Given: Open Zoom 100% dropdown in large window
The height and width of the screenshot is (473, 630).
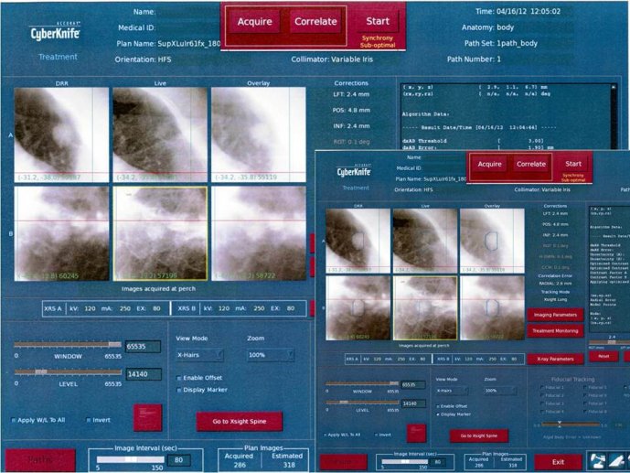Looking at the screenshot, I should (x=271, y=355).
